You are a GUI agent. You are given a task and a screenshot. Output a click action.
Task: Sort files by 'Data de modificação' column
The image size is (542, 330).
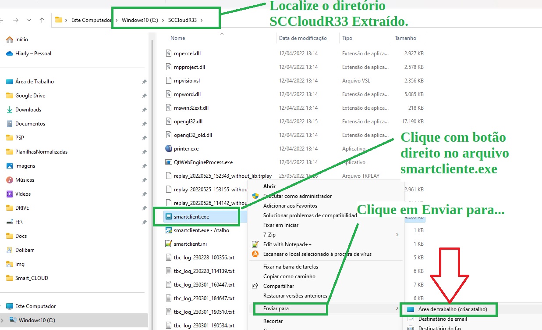pyautogui.click(x=303, y=38)
